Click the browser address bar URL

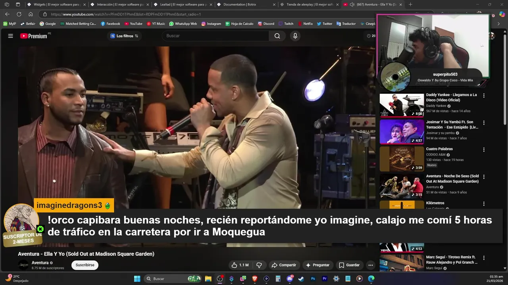coord(126,14)
